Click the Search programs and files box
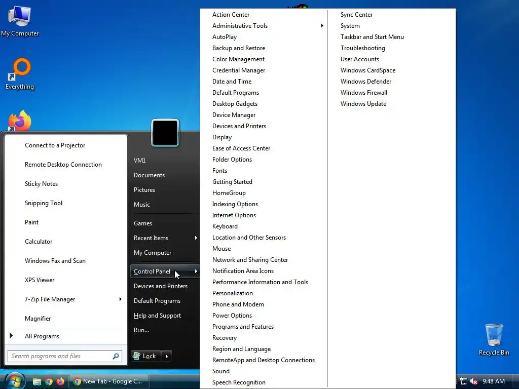 pyautogui.click(x=65, y=356)
